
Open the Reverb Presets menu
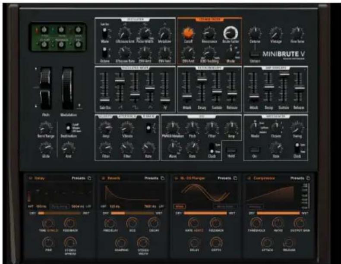(152, 178)
